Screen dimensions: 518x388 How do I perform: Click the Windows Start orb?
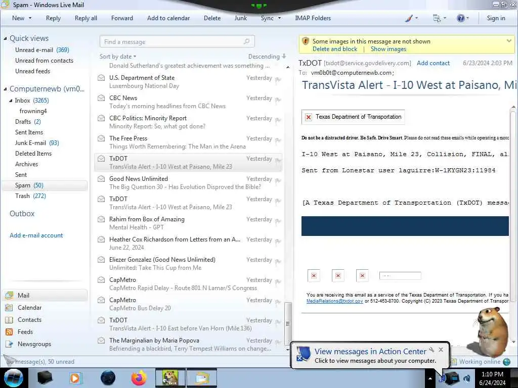click(14, 378)
